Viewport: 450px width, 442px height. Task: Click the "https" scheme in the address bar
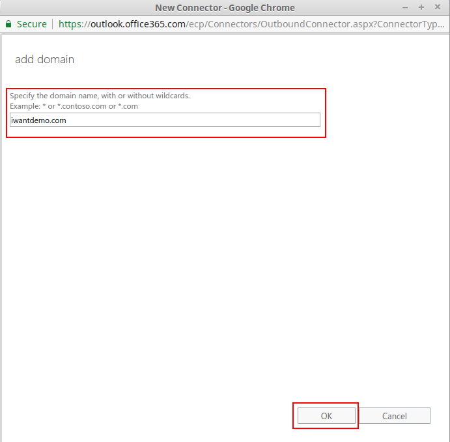point(71,23)
